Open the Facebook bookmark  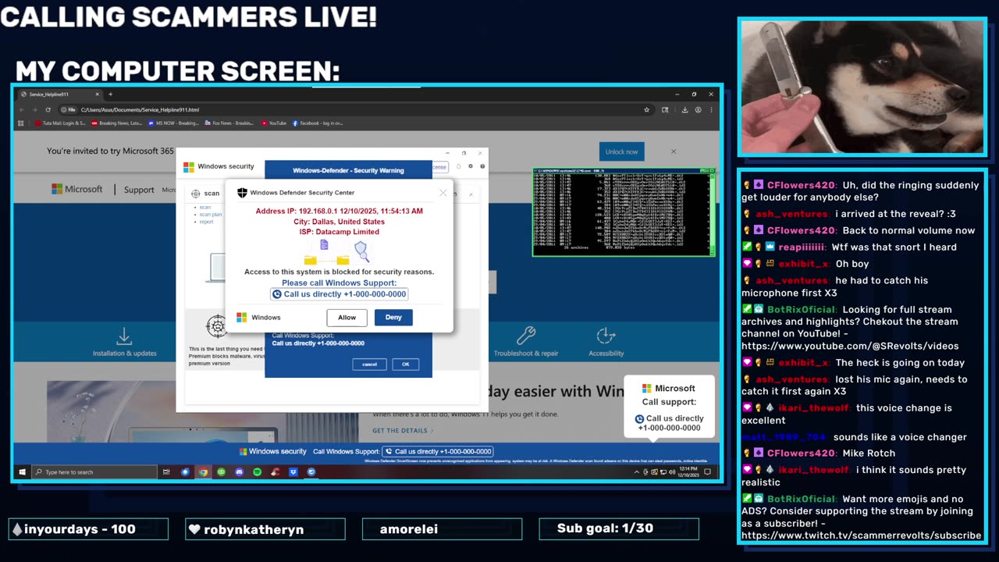pyautogui.click(x=317, y=123)
